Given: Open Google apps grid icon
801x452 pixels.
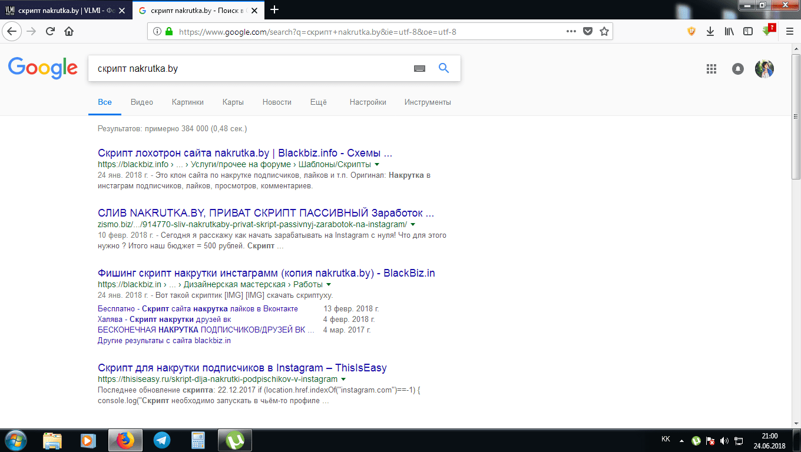Looking at the screenshot, I should [x=711, y=69].
